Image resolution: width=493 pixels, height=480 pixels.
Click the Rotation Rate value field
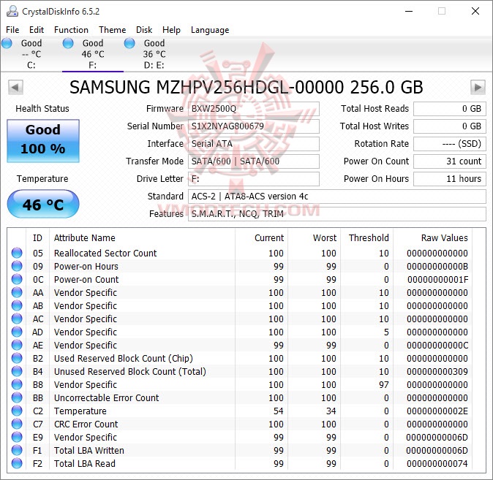click(x=450, y=144)
